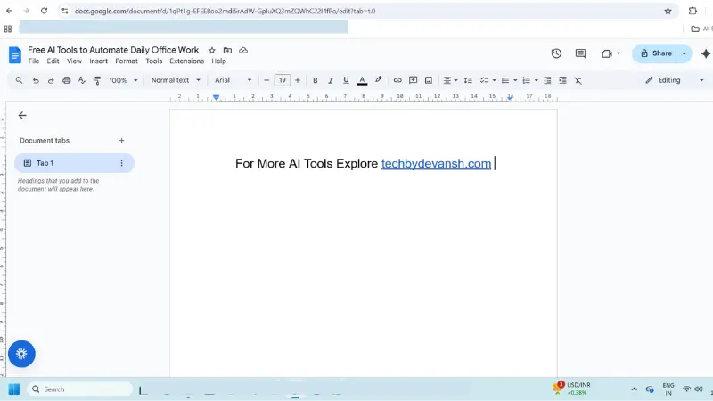Check the cloud save status icon
Viewport: 713px width, 401px height.
tap(243, 51)
